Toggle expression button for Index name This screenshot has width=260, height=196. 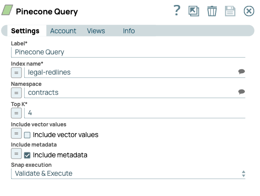[16, 72]
